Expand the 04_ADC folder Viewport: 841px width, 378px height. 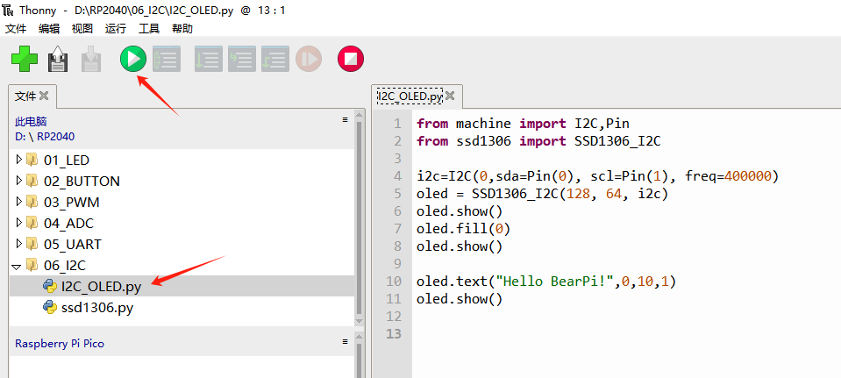(18, 223)
